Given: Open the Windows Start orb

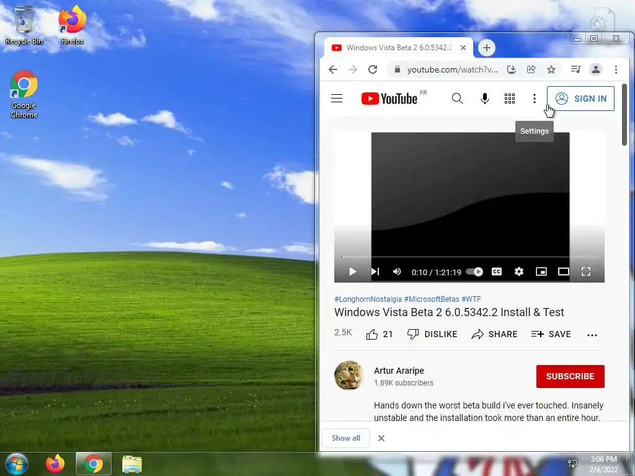Looking at the screenshot, I should pos(17,464).
